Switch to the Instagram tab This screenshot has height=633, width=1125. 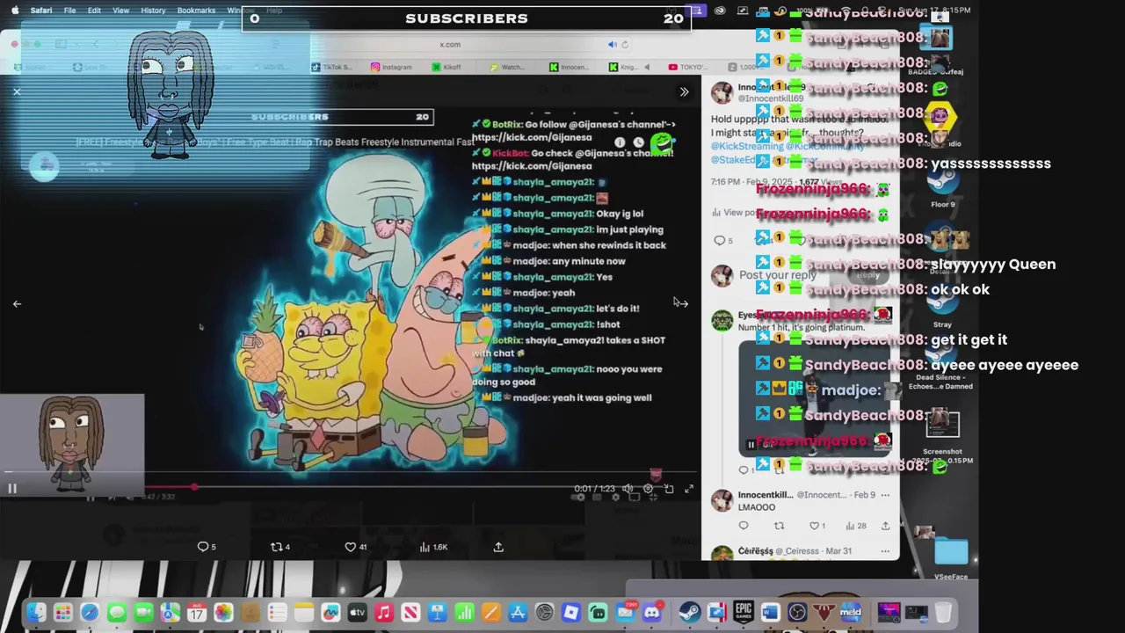coord(391,67)
